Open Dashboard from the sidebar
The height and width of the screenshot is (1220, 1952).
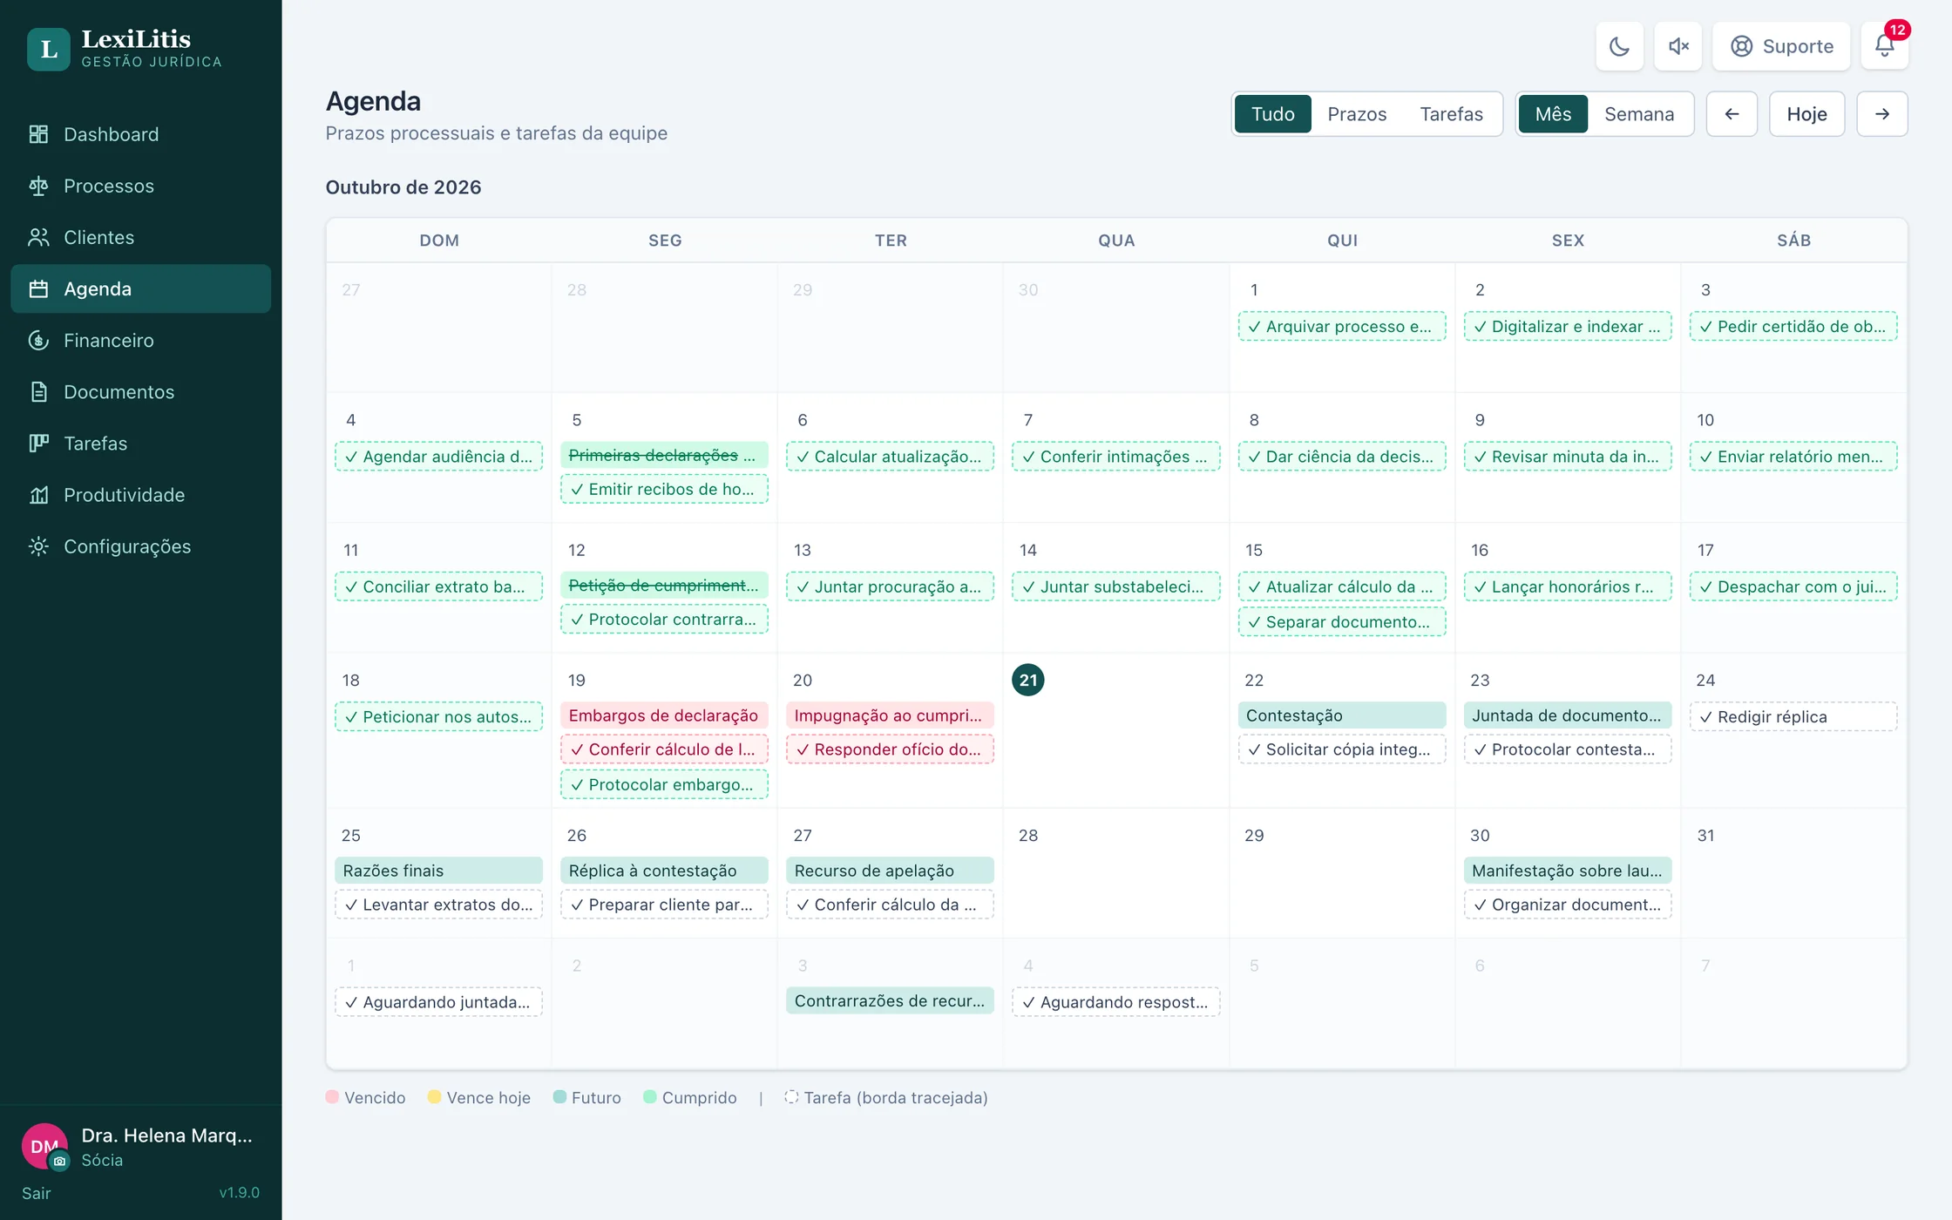[x=140, y=134]
